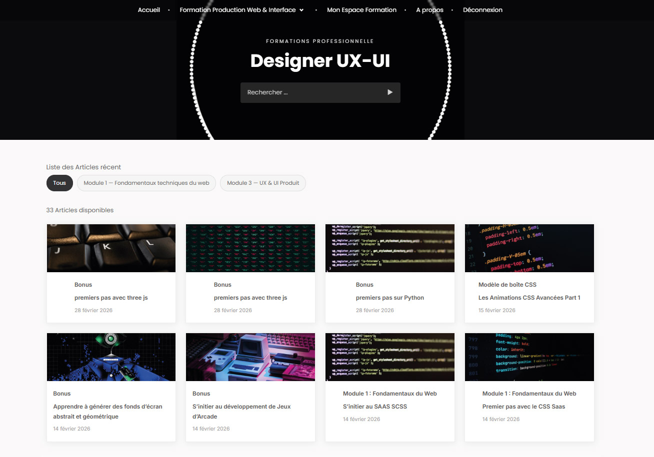Open thumbnail above S'initier au SAAS SCSS
Viewport: 654px width, 457px height.
(390, 357)
